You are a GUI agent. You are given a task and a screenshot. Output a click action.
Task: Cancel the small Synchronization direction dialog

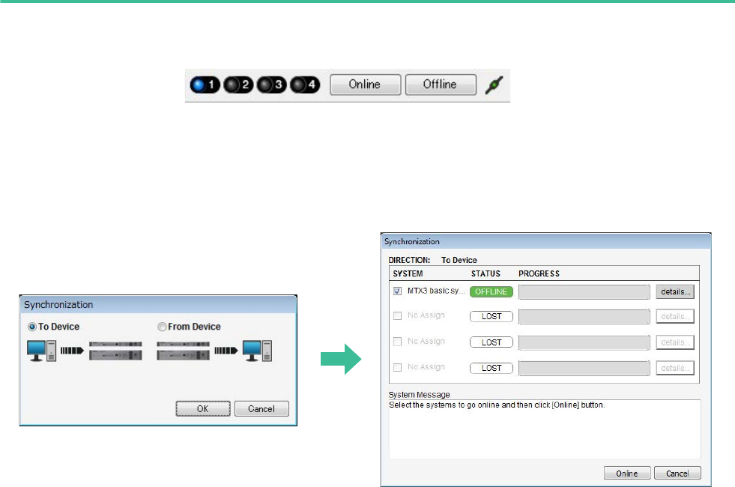pos(261,409)
